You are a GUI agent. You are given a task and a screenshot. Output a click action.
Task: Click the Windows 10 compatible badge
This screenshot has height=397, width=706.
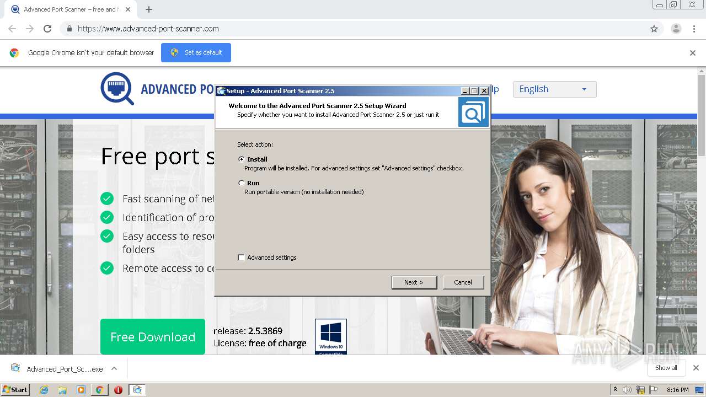331,336
